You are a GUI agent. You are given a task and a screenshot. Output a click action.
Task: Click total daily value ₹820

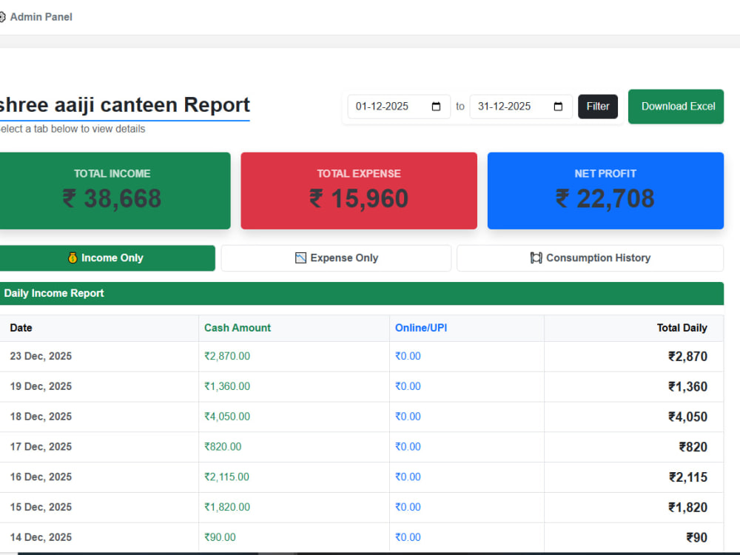[x=693, y=448]
